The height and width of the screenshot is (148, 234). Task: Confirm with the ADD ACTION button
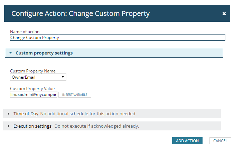tap(187, 141)
